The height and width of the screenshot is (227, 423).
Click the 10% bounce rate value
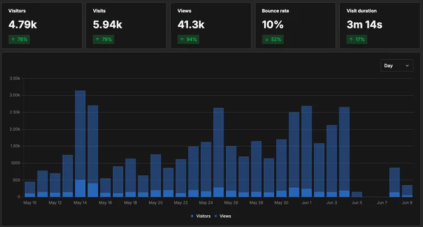click(272, 24)
